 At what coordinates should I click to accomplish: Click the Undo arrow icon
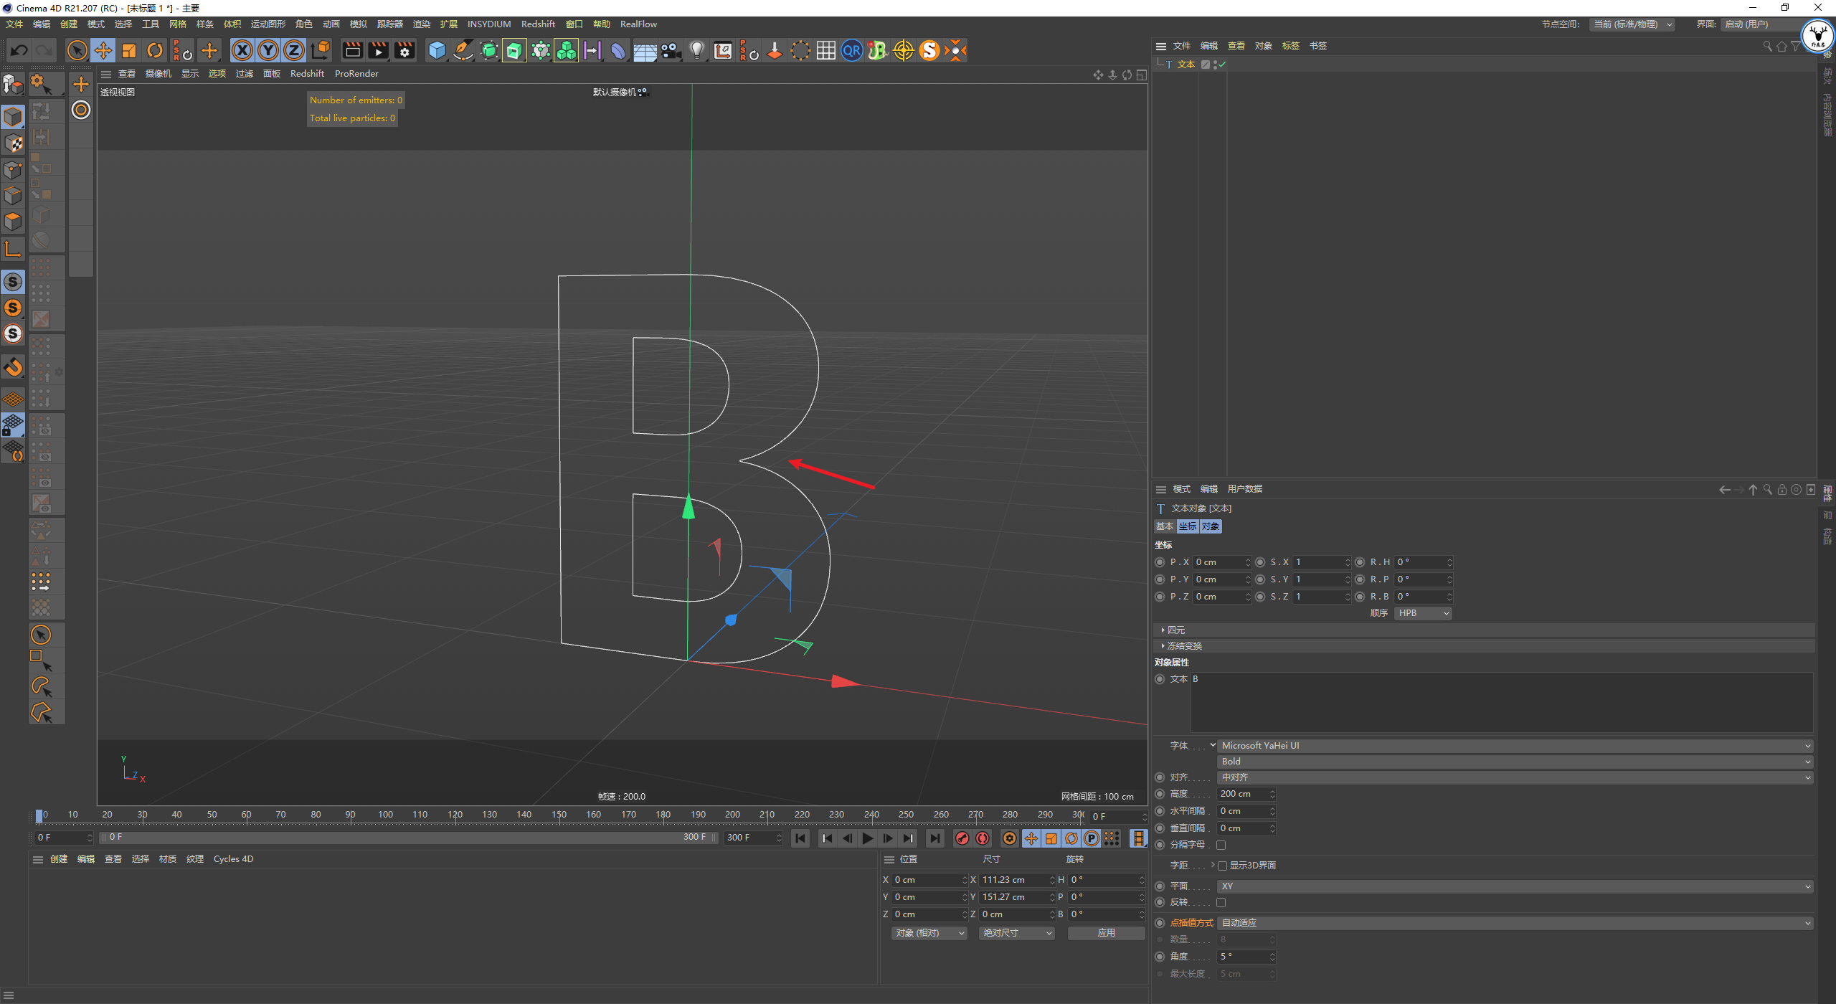click(x=19, y=50)
